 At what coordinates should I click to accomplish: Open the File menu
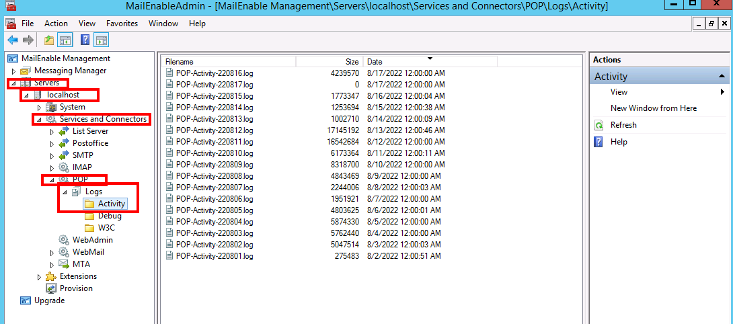tap(28, 24)
